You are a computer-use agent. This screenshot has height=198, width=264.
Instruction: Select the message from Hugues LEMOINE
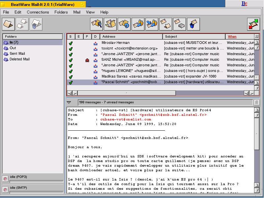pos(161,71)
